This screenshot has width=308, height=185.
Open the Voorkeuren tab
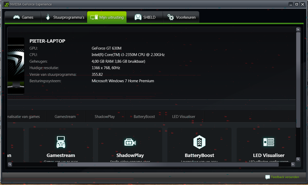pos(181,17)
